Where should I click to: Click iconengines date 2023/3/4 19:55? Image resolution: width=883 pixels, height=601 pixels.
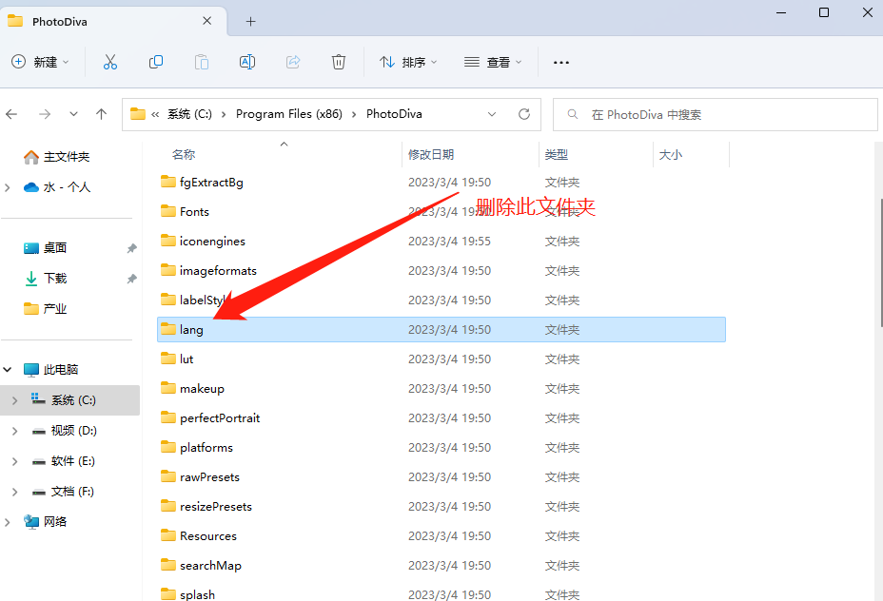449,241
